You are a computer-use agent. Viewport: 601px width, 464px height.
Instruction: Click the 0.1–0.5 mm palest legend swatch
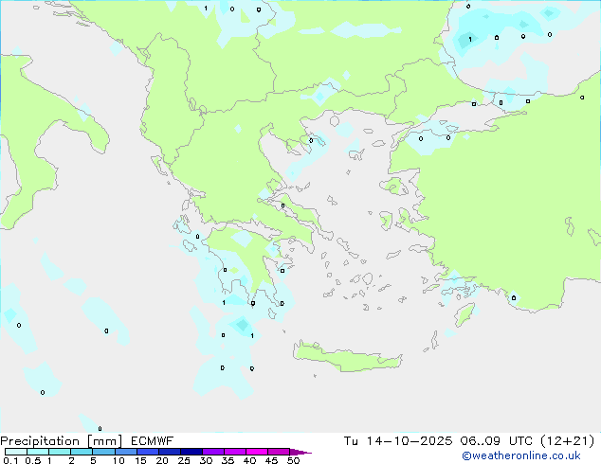(x=16, y=452)
